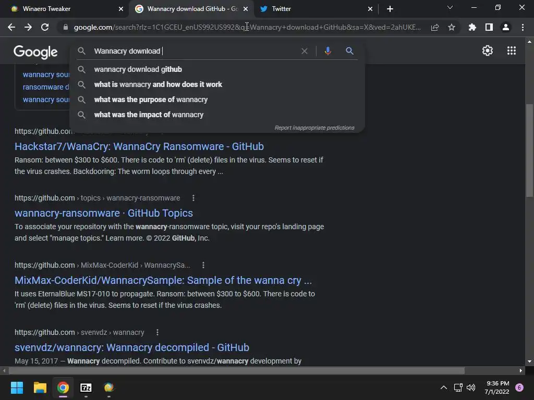
Task: Open the tab search dropdown arrow
Action: coord(450,7)
